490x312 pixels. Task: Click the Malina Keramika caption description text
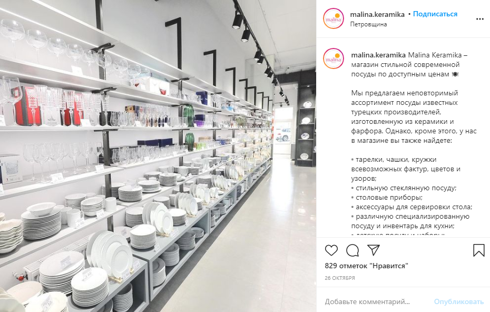[x=409, y=65]
